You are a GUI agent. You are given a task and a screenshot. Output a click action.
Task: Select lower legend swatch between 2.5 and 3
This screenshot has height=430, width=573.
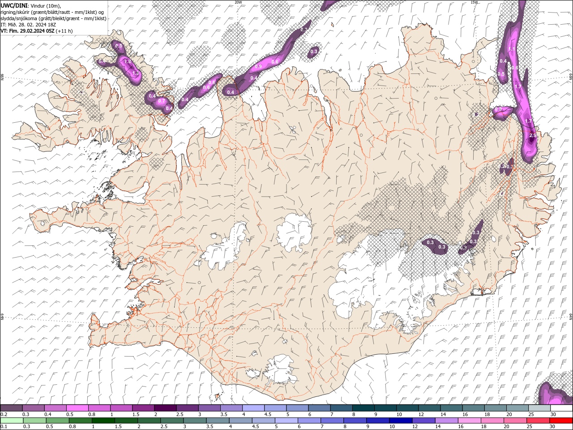point(171,420)
